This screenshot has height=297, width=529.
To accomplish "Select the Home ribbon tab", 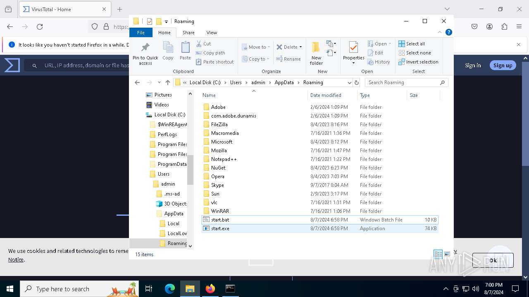I will (x=164, y=33).
